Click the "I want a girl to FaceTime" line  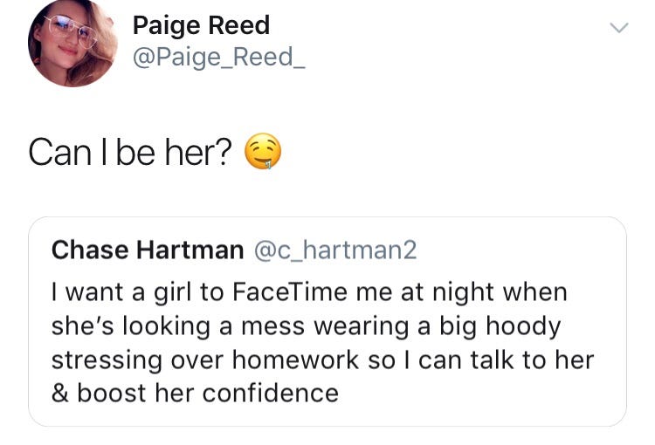click(x=309, y=291)
